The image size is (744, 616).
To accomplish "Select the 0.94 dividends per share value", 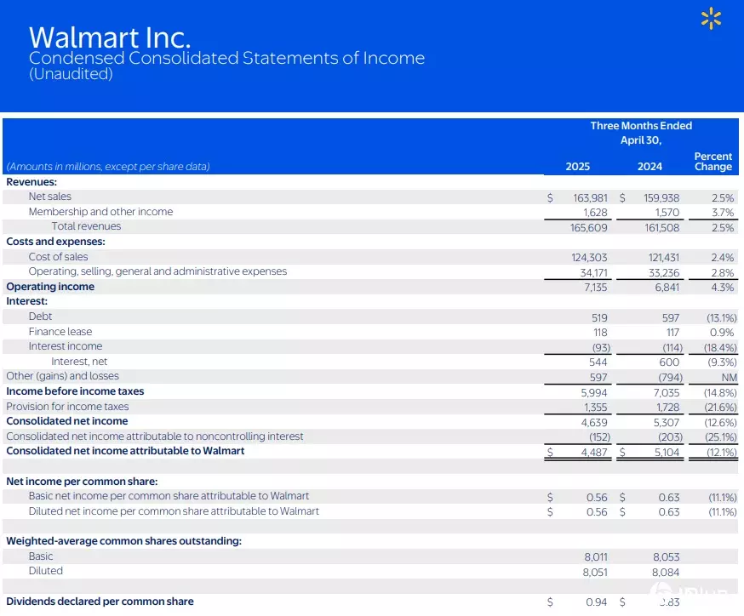I will 597,602.
